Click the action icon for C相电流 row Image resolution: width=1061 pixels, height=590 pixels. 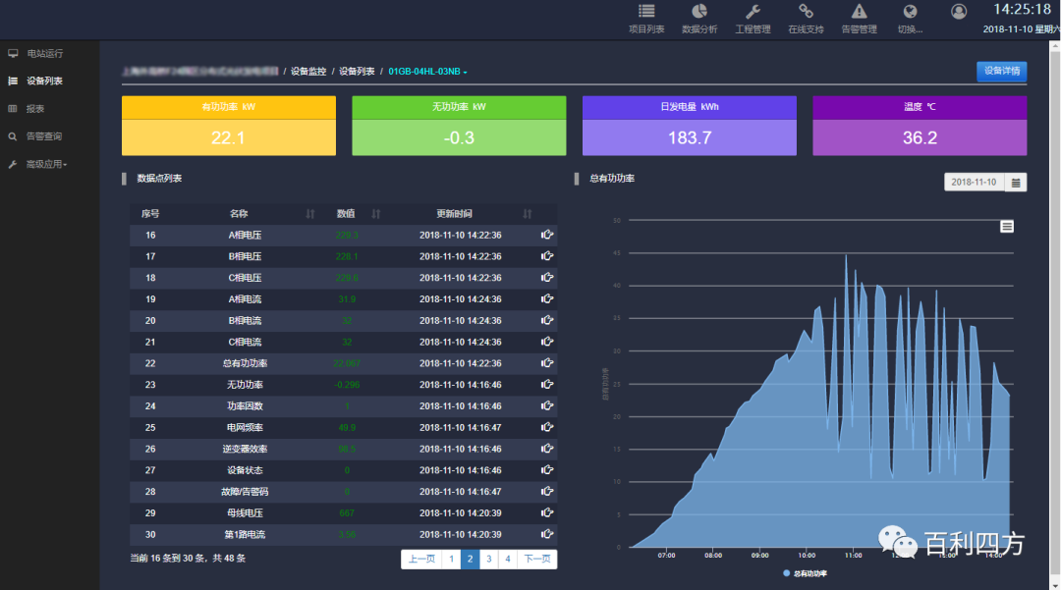tap(547, 342)
